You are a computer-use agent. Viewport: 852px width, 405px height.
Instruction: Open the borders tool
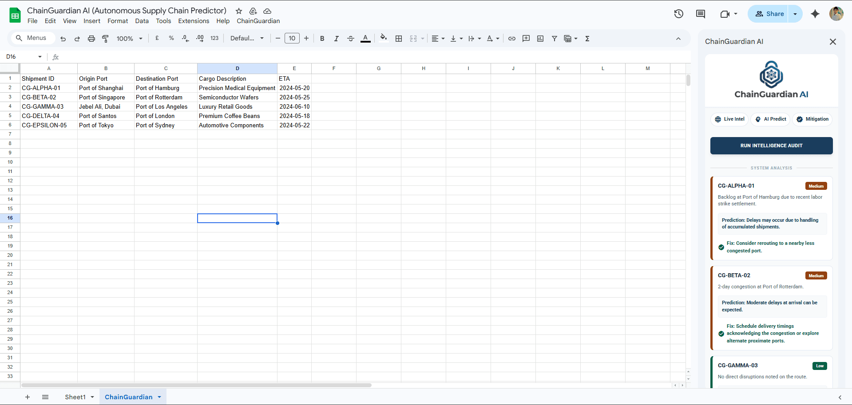(x=399, y=39)
